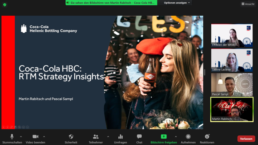Select Sabine Lackner video thumbnail
Viewport: 258px width, 145px height.
232,60
